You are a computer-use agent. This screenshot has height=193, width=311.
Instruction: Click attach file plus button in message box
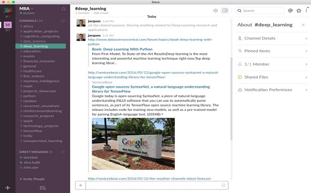(x=81, y=185)
